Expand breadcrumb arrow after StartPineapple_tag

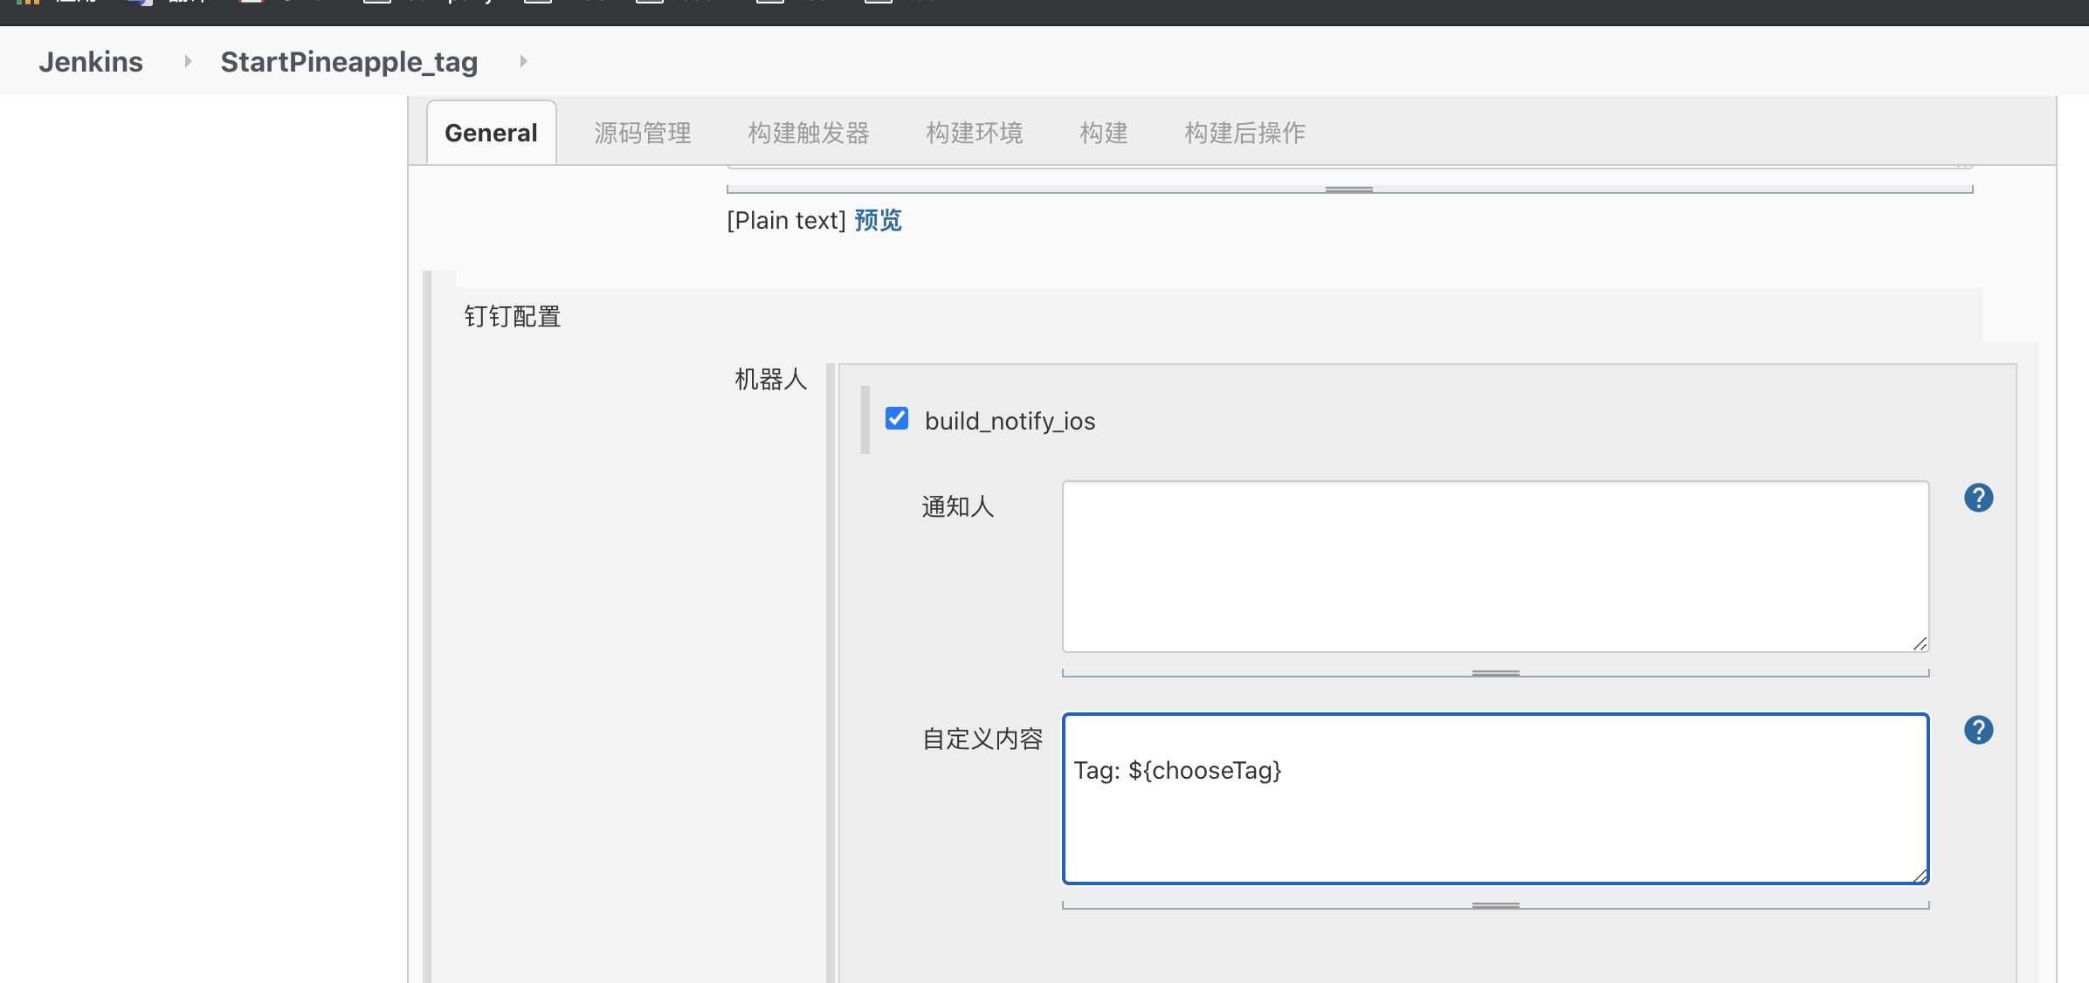click(523, 61)
